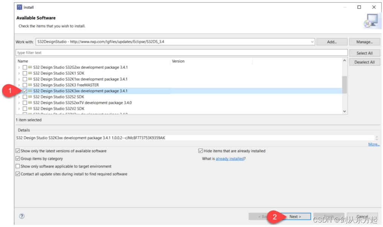Toggle Group items by category option
The height and width of the screenshot is (227, 383).
[x=18, y=159]
